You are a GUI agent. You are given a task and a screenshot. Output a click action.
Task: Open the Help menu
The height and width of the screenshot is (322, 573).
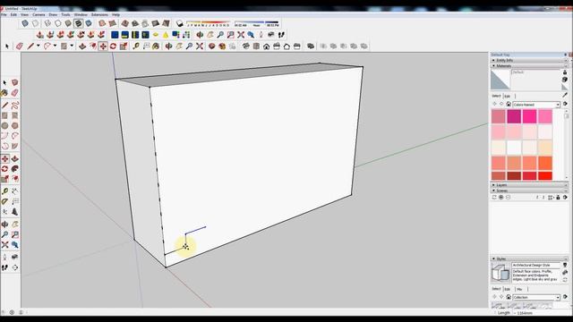click(x=115, y=15)
